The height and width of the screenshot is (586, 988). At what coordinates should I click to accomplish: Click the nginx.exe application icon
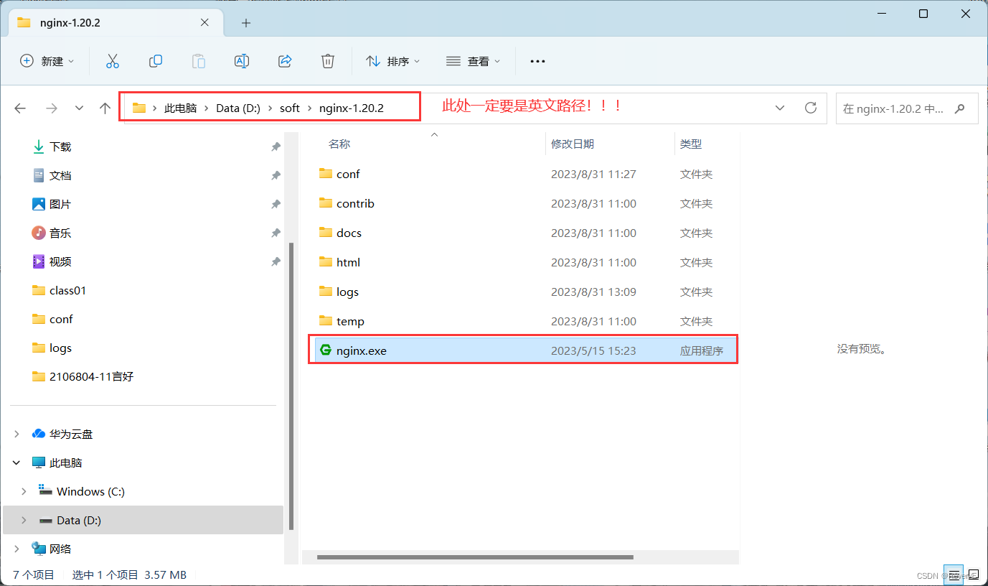pyautogui.click(x=326, y=350)
